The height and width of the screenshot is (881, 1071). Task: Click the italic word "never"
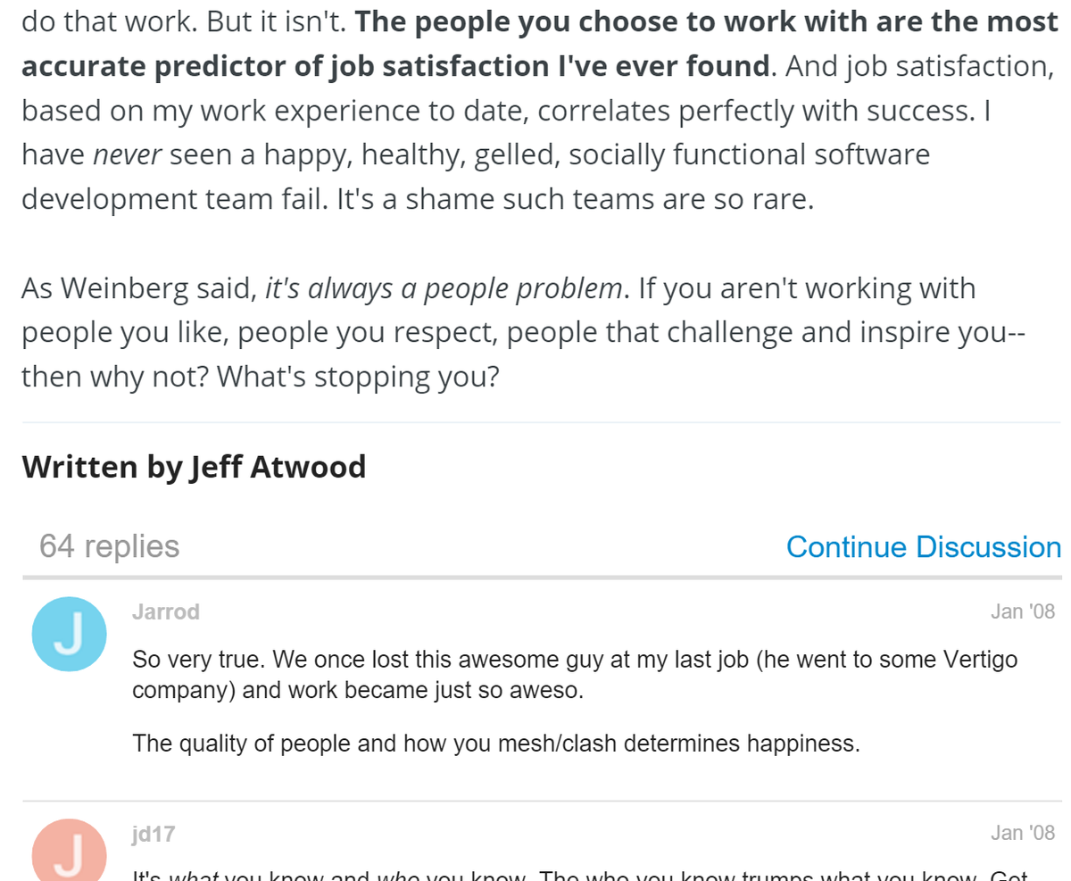[x=127, y=154]
